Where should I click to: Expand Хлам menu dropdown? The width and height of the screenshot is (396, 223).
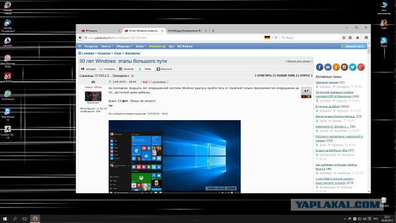pos(140,46)
